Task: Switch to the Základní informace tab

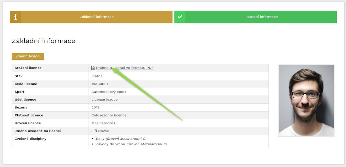Action: pos(96,17)
